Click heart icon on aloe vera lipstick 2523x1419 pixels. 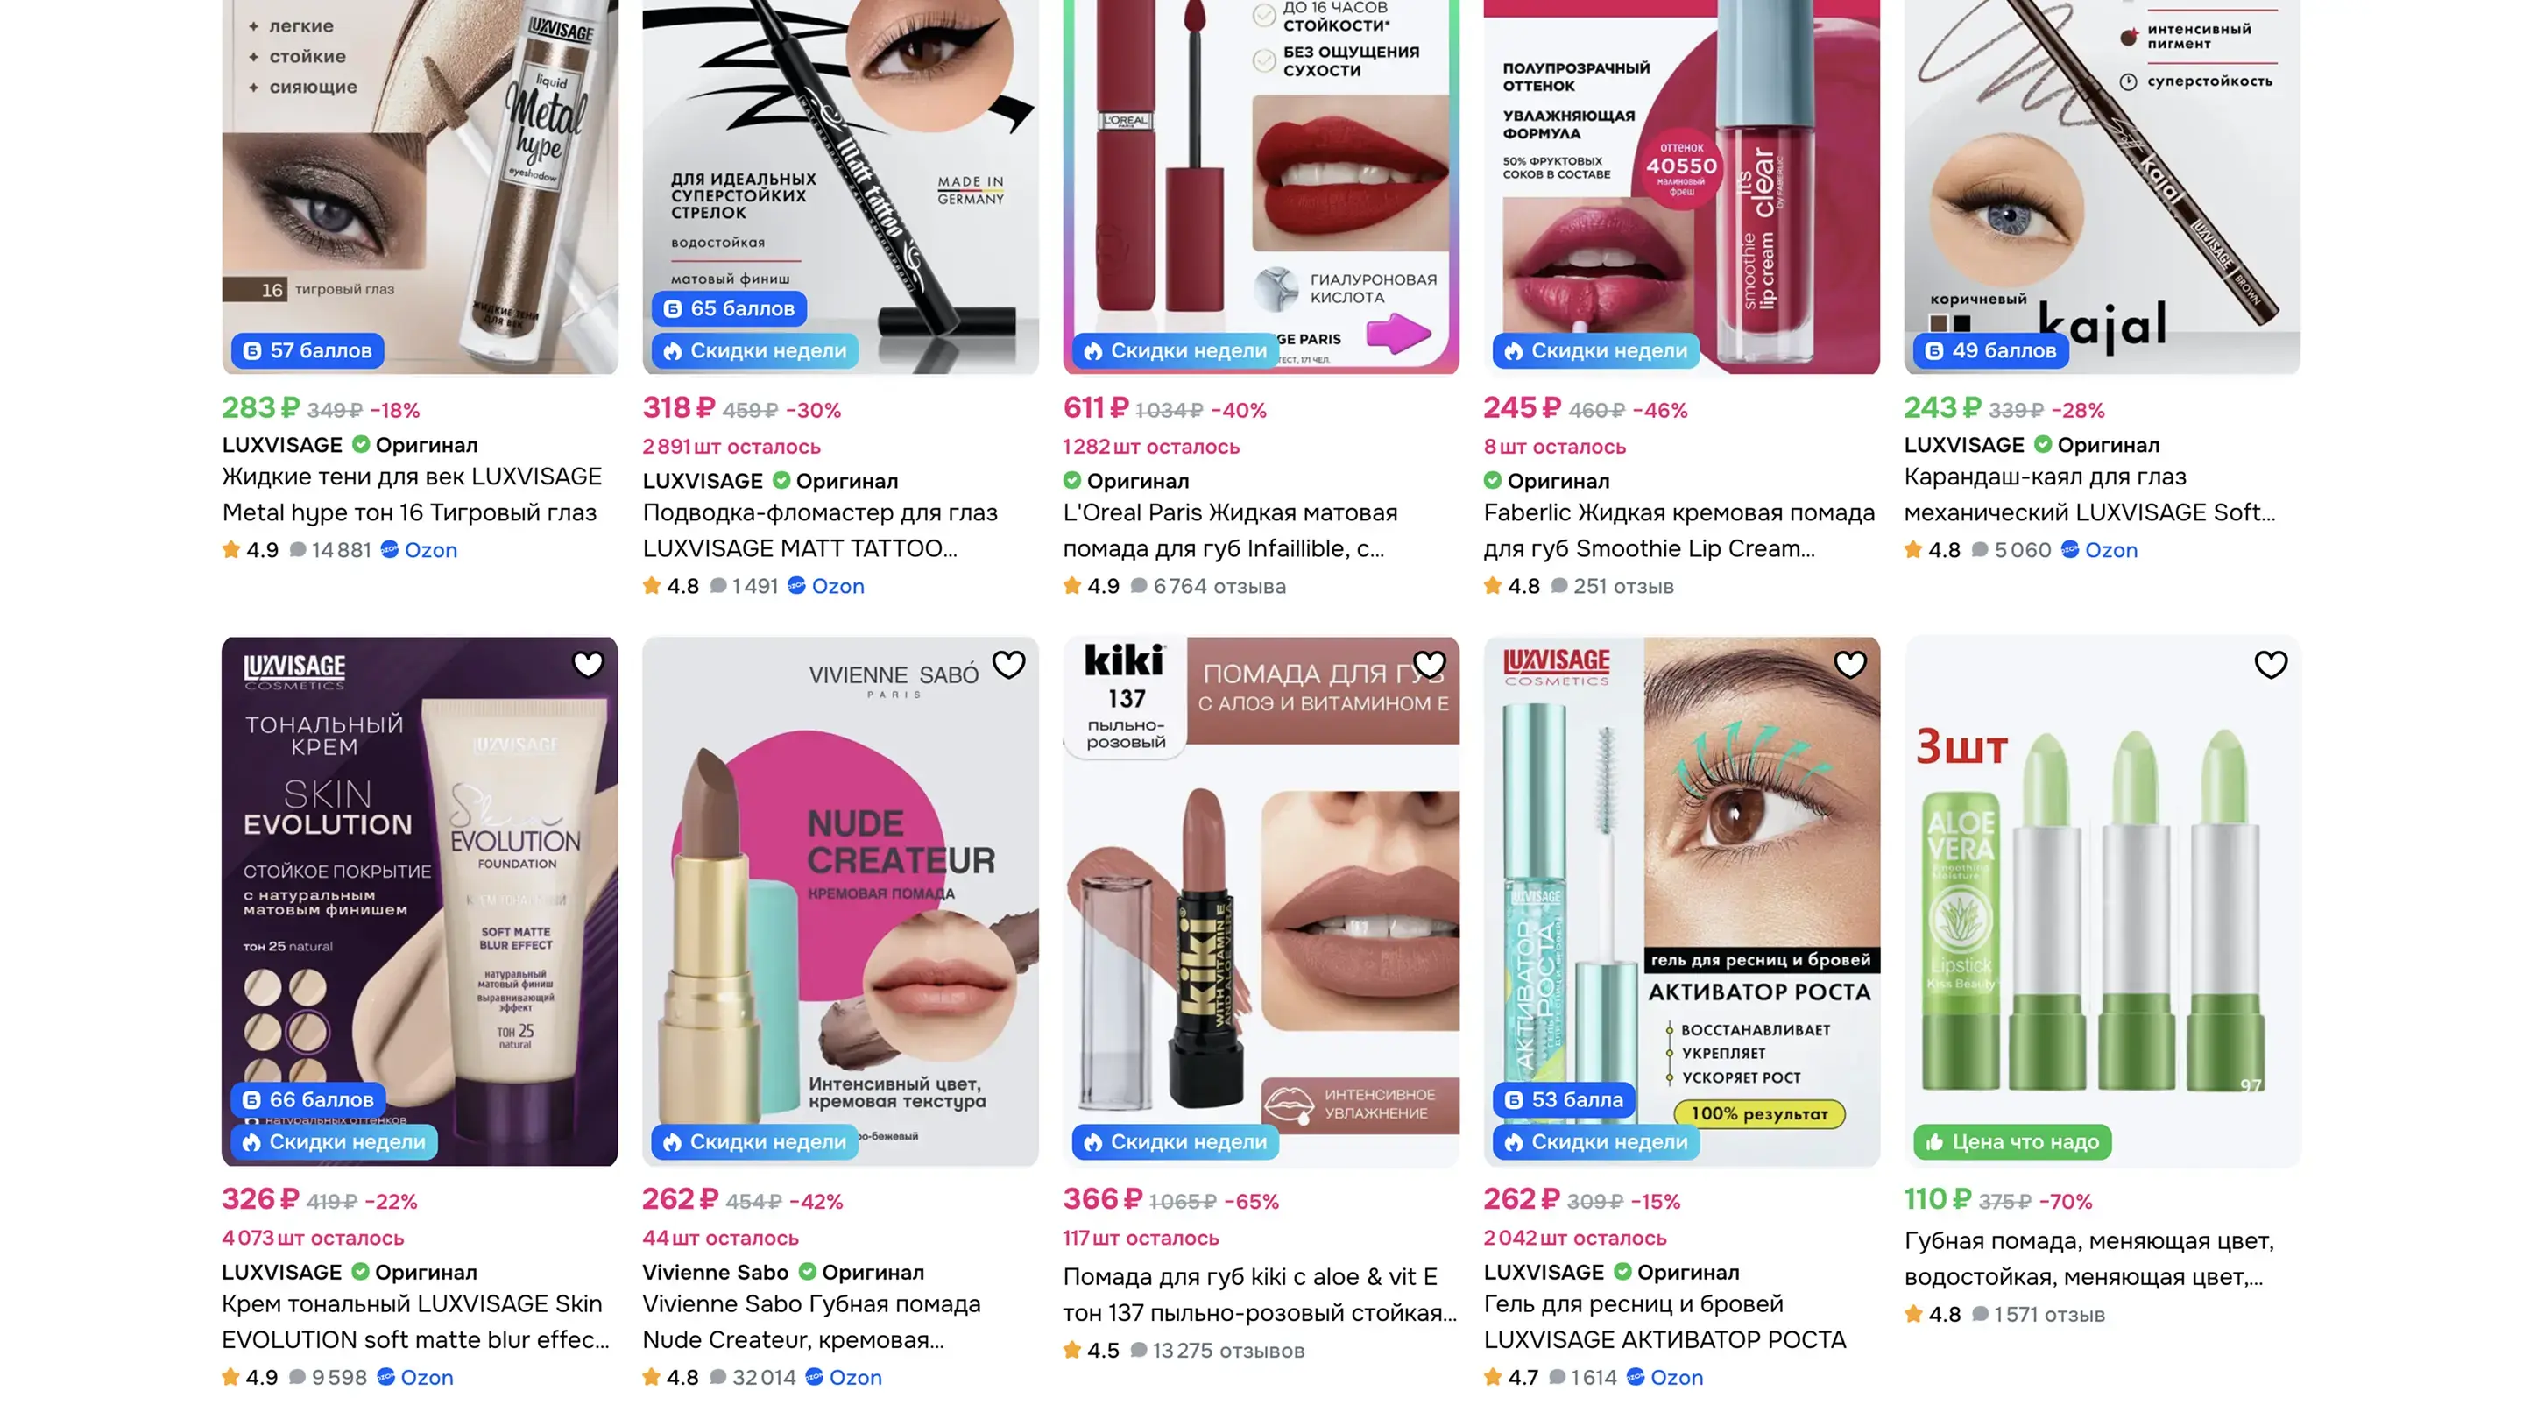tap(2271, 665)
